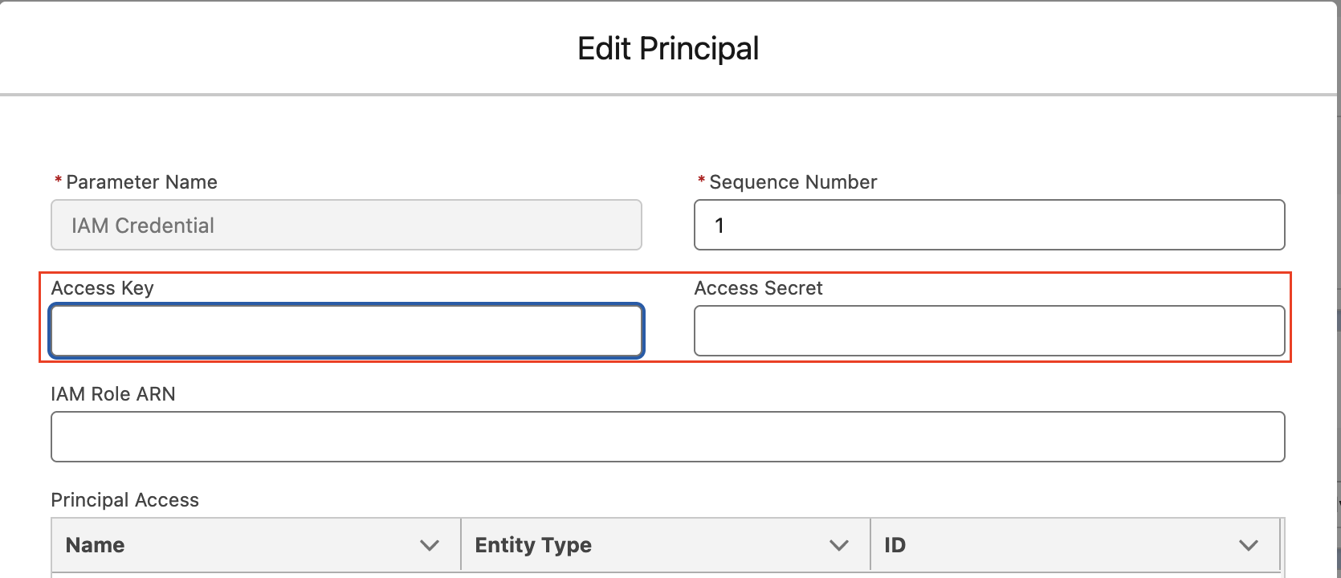Screen dimensions: 1341x578
Task: Focus the Access Secret input box
Action: click(989, 331)
